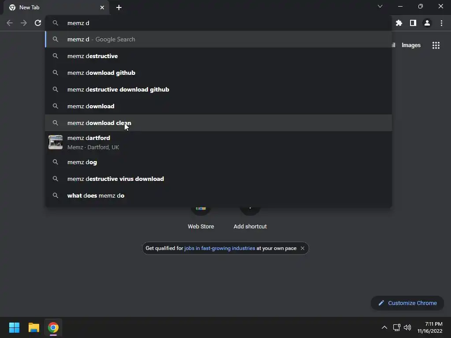Choose the 'memz download' suggestion
451x338 pixels.
218,106
